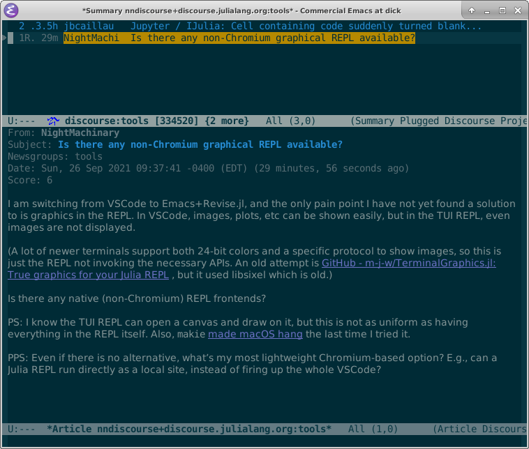
Task: Click the 'PPS: Even if there is no alternative' paragraph
Action: click(253, 364)
